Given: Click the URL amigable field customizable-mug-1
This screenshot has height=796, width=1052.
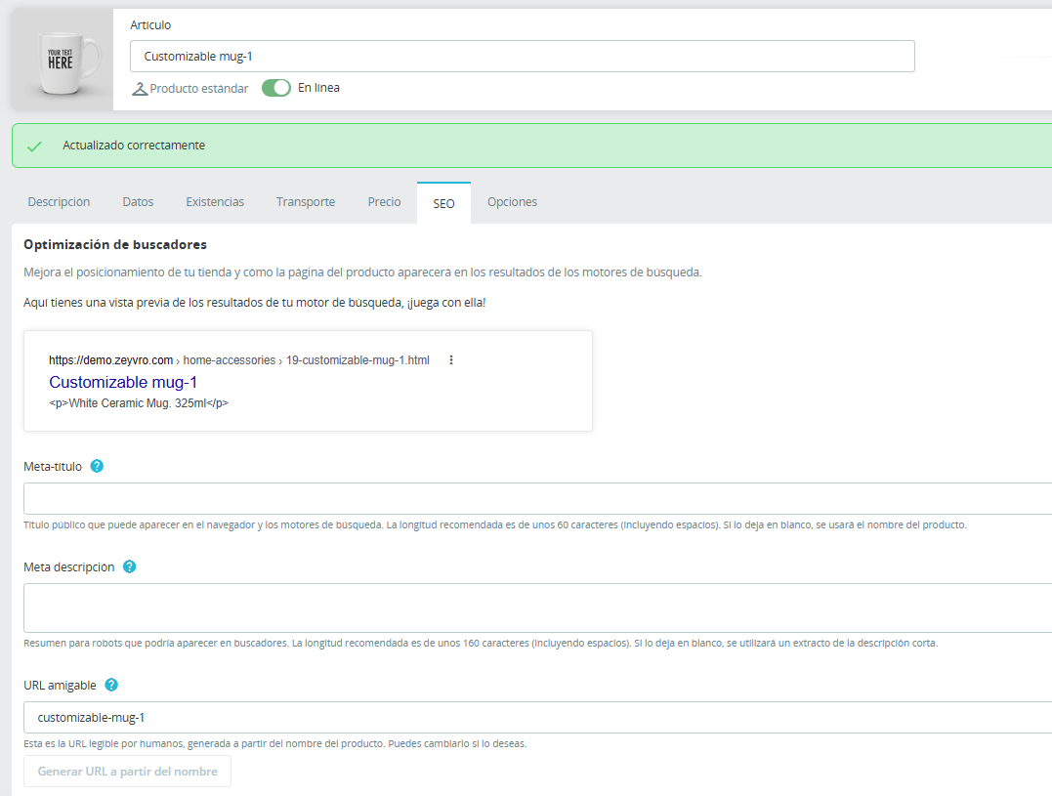Looking at the screenshot, I should [537, 718].
